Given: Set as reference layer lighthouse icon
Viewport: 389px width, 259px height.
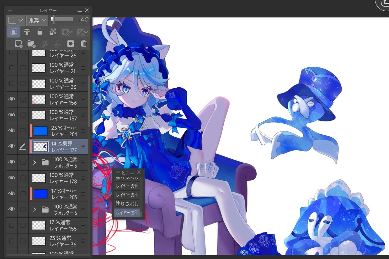Looking at the screenshot, I should [27, 32].
